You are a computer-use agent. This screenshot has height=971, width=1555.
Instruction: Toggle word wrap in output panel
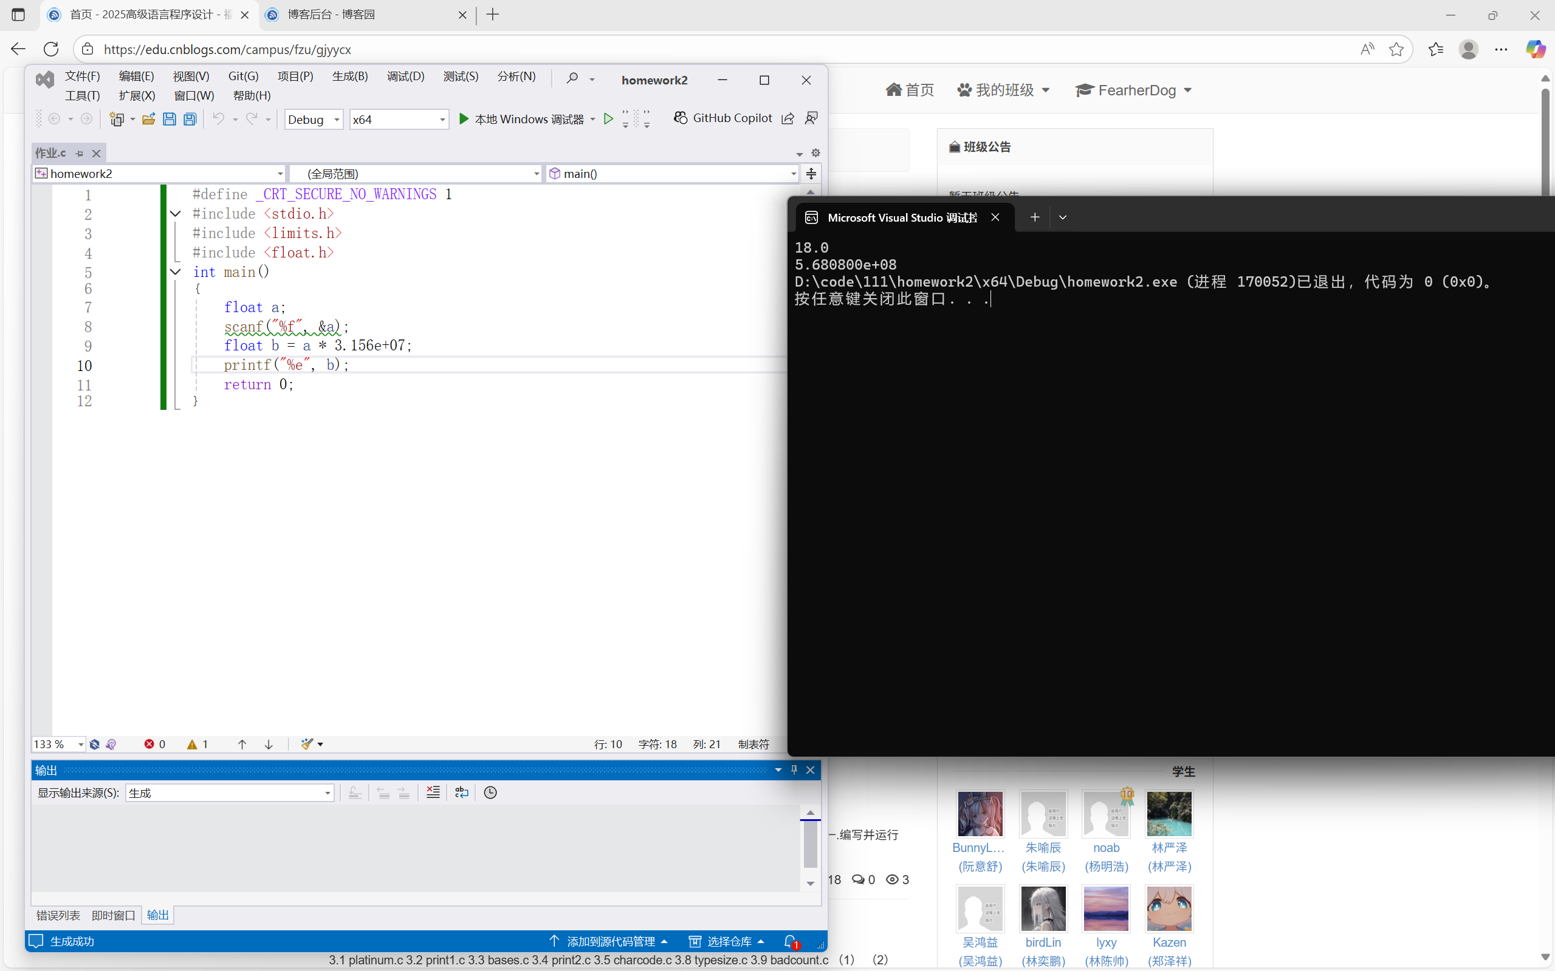(461, 792)
